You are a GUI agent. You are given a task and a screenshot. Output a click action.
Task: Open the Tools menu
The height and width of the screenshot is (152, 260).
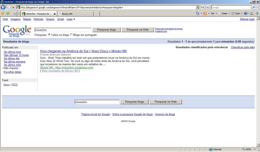(x=237, y=13)
